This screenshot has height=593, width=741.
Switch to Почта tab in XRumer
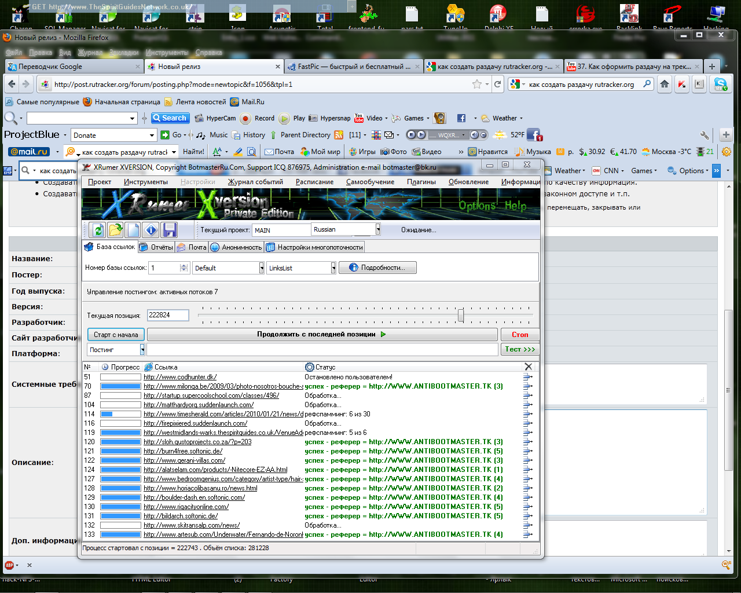point(192,247)
